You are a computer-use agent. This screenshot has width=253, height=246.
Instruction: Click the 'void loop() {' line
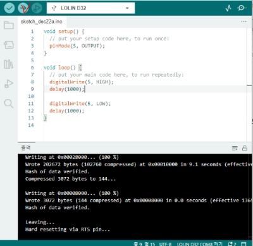(x=63, y=68)
